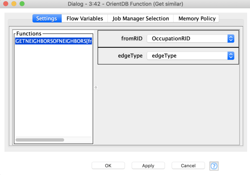Click the horizontal scrollbar in Functions list

tap(40, 140)
